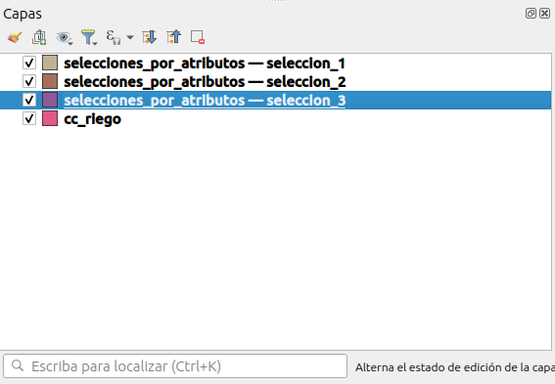Click filter legend by expression epsilon icon
Viewport: 555px width, 384px height.
coord(114,37)
